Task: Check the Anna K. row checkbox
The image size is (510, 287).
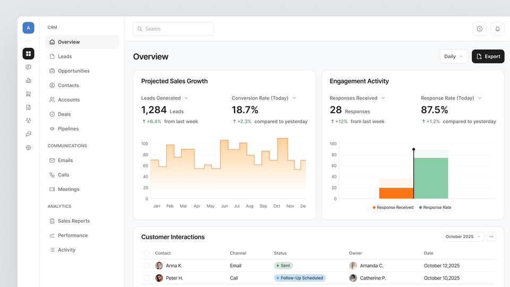Action: [147, 266]
